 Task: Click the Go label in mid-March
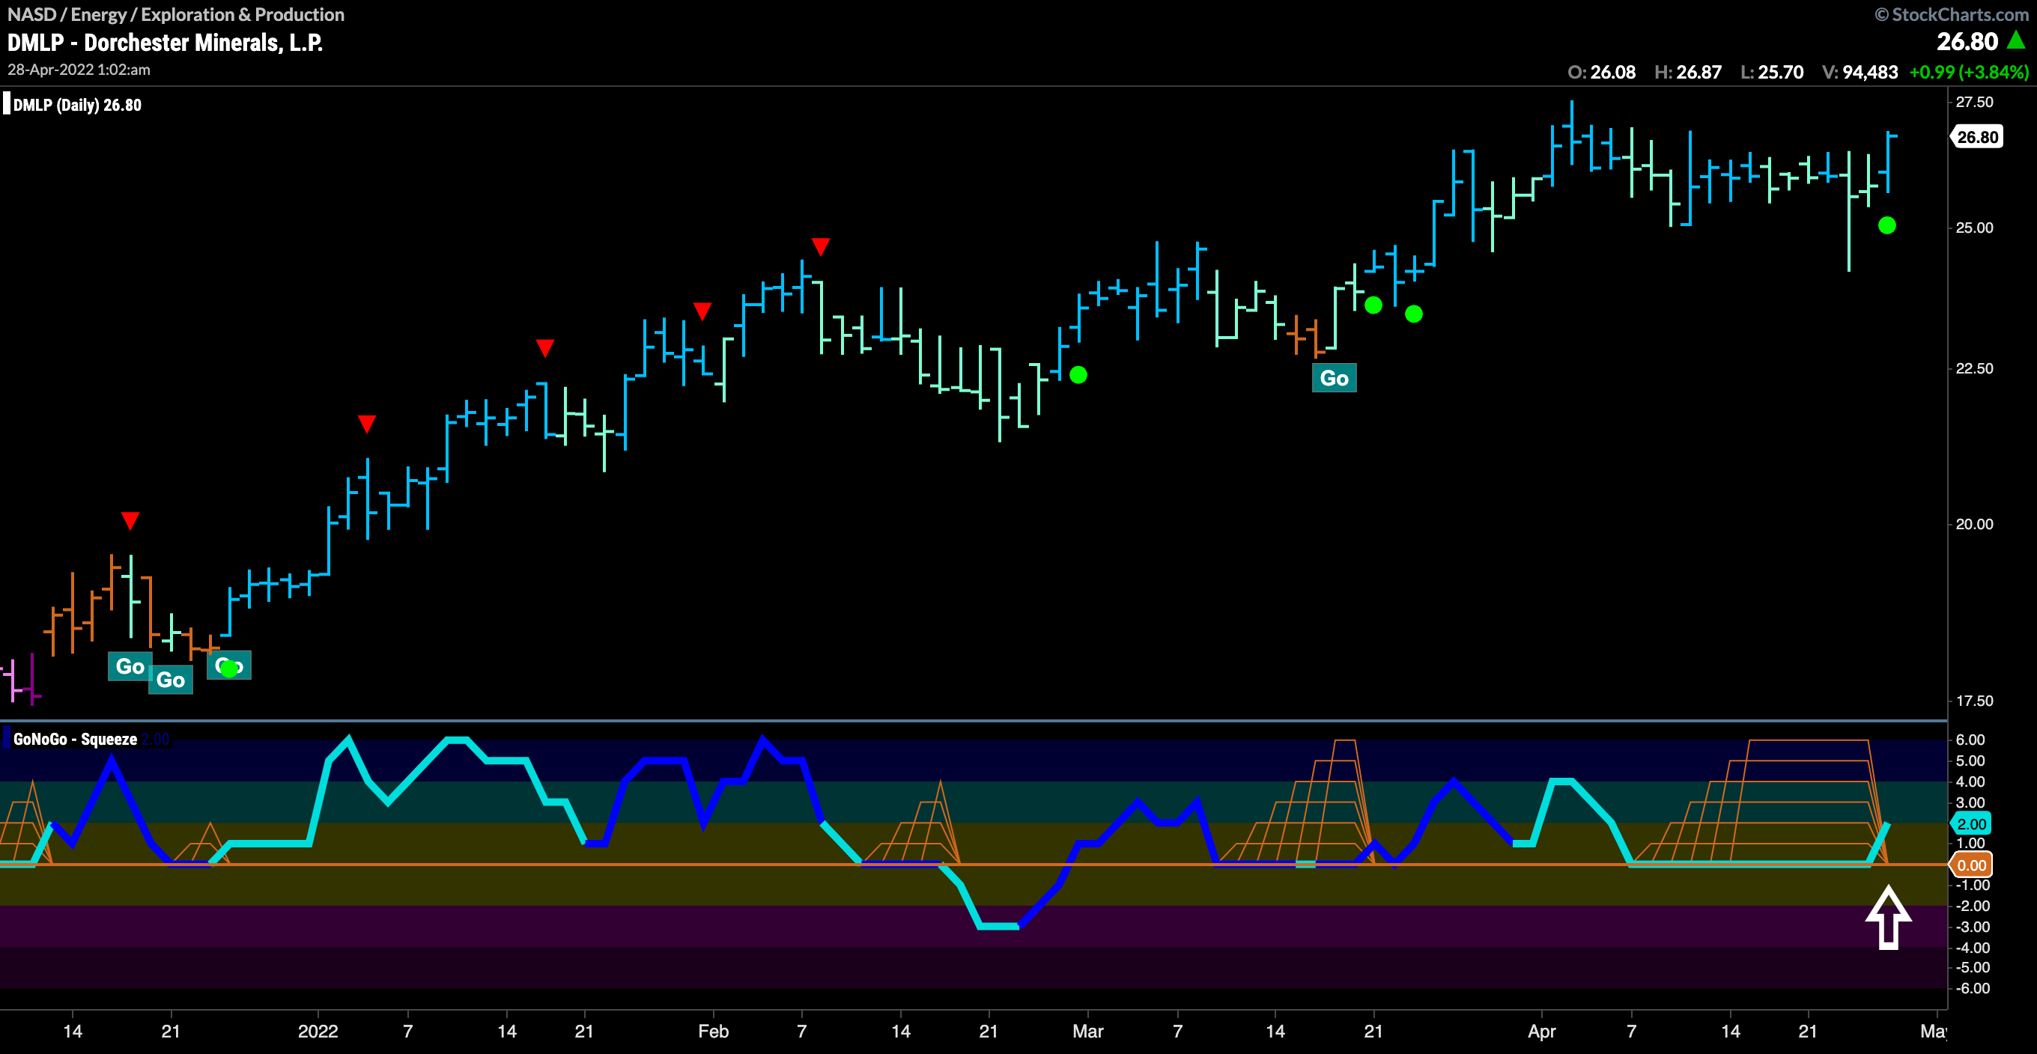click(x=1334, y=378)
